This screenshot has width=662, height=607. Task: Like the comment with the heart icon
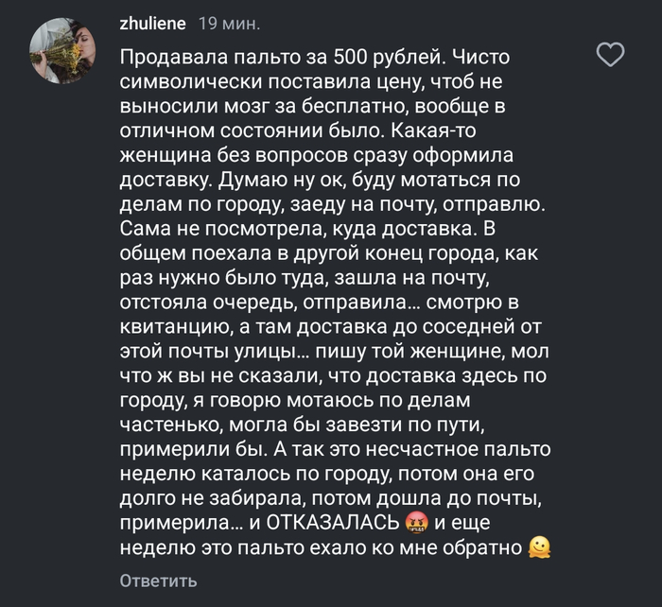pos(613,56)
